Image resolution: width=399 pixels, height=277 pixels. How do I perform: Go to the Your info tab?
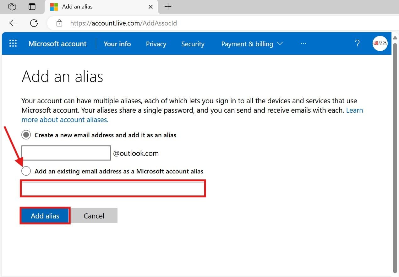click(x=117, y=44)
